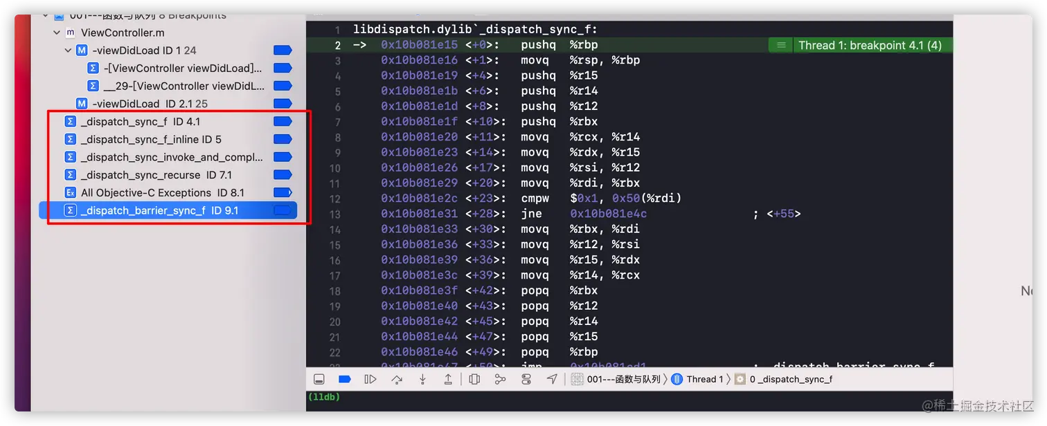Click line number 13 in the gutter
This screenshot has height=426, width=1047.
pyautogui.click(x=335, y=214)
